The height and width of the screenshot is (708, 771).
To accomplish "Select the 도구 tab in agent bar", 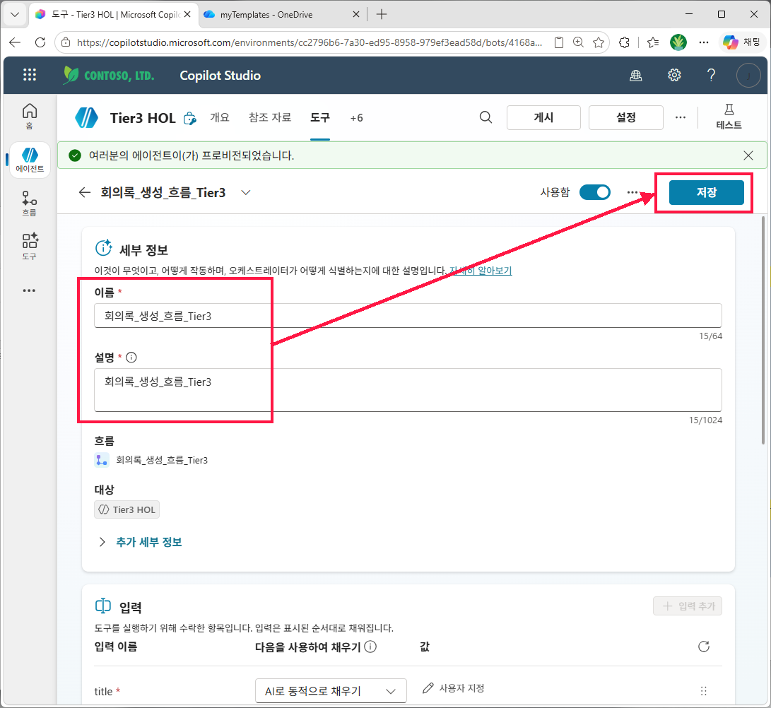I will click(319, 117).
